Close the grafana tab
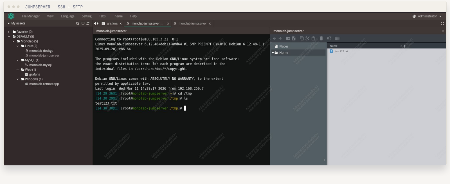Viewport: 450px width, 184px height. (x=121, y=24)
